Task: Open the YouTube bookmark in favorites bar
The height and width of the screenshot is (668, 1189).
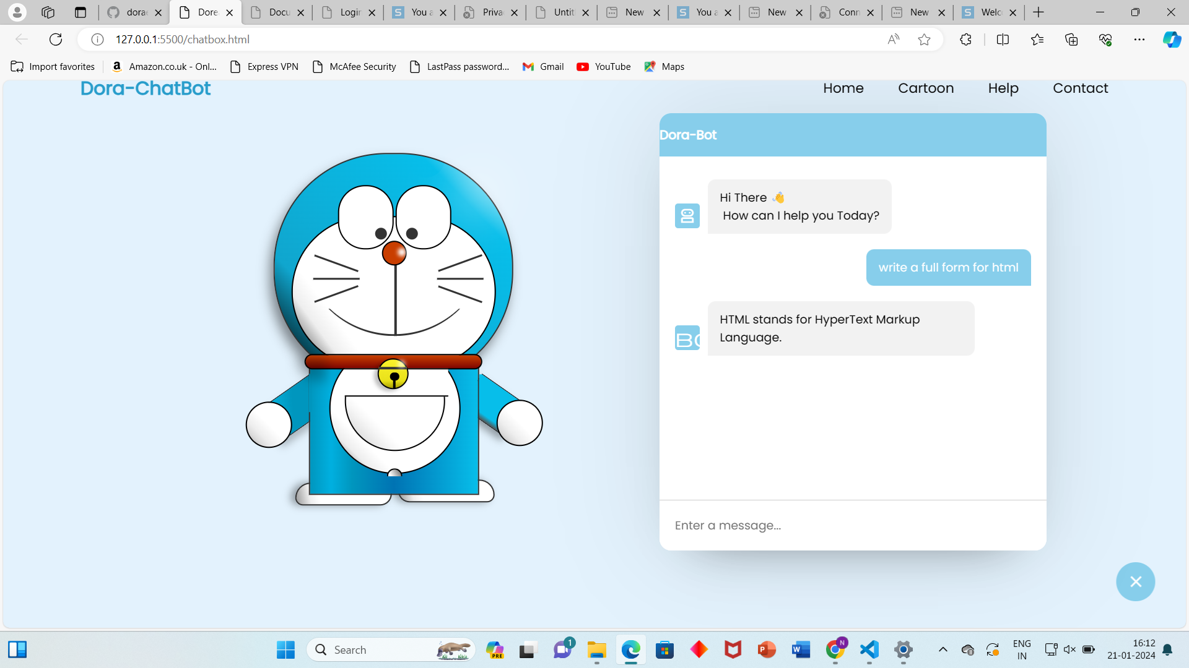Action: pos(603,67)
